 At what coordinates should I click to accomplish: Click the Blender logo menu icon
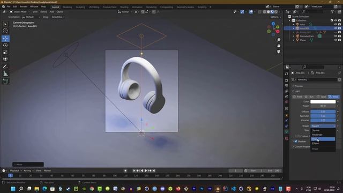click(x=3, y=7)
